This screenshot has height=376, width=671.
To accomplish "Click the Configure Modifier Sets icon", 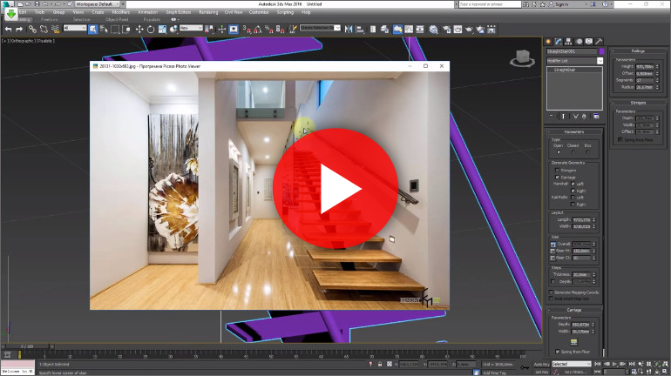I will (x=596, y=117).
